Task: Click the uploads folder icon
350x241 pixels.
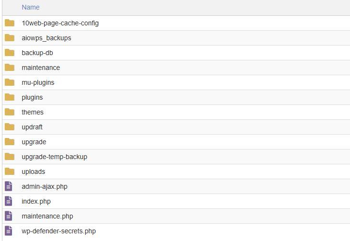Action: point(10,172)
